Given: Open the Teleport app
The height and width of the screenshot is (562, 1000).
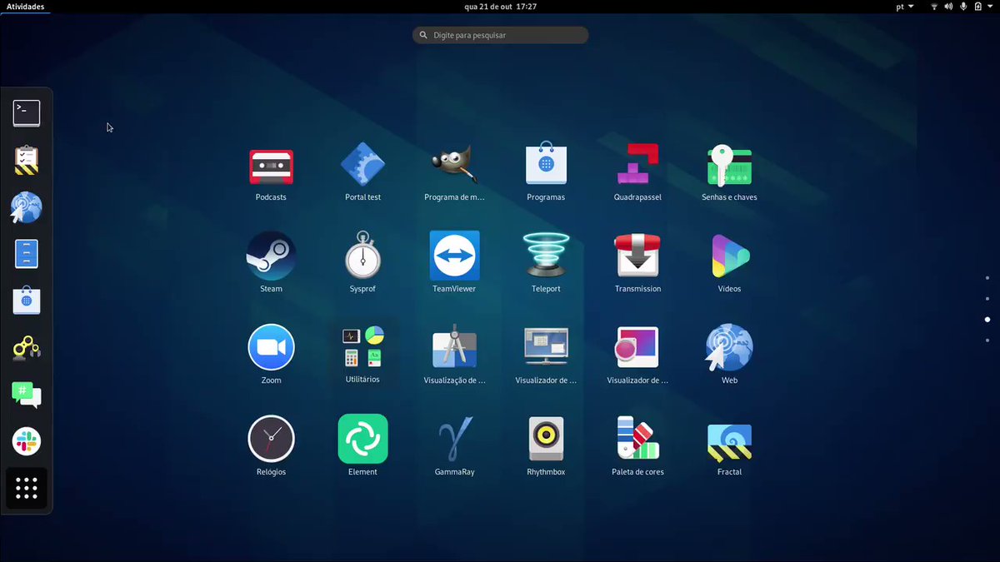Looking at the screenshot, I should [x=546, y=264].
